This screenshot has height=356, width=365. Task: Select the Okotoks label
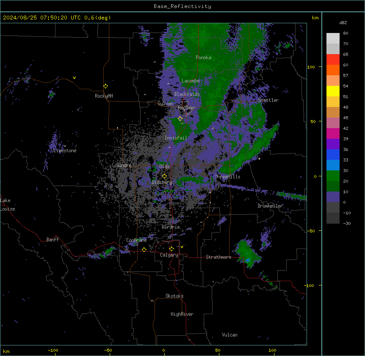click(174, 296)
